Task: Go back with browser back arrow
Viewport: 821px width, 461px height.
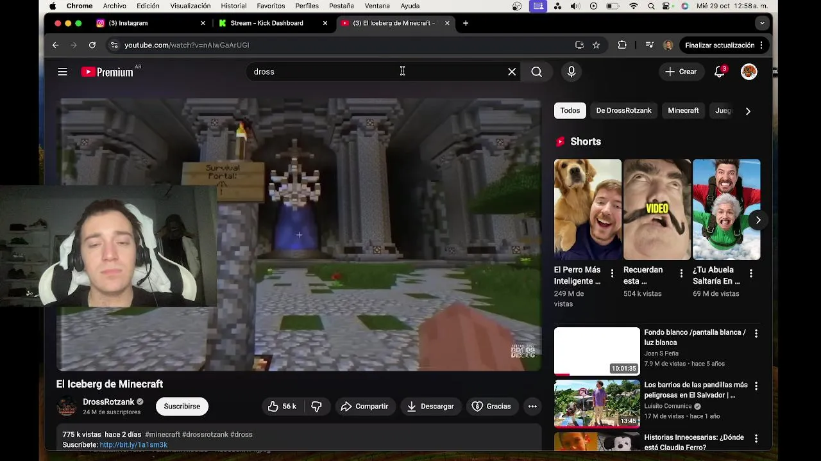Action: 55,45
